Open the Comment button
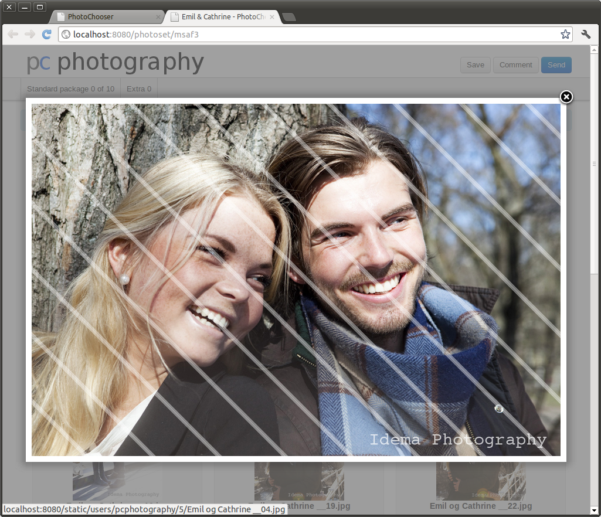Screen dimensions: 601x517 coord(515,65)
